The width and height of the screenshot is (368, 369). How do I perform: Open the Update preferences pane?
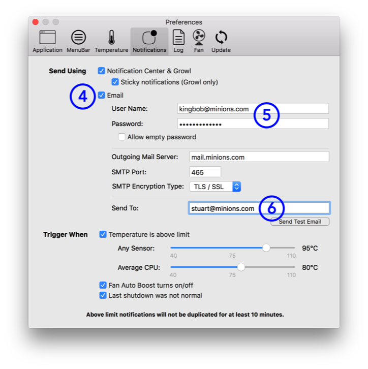221,41
